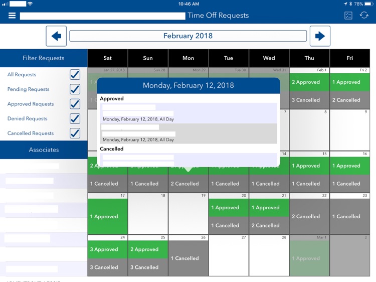Open 2 Cancelled on the 22nd
This screenshot has height=282, width=376.
[309, 216]
